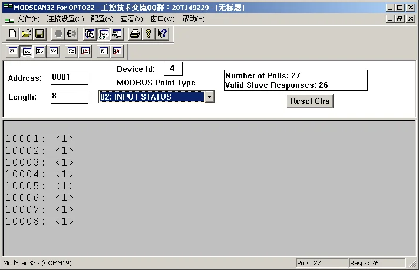Select decimal display format icon (10.)
This screenshot has height=270, width=419.
pos(27,51)
